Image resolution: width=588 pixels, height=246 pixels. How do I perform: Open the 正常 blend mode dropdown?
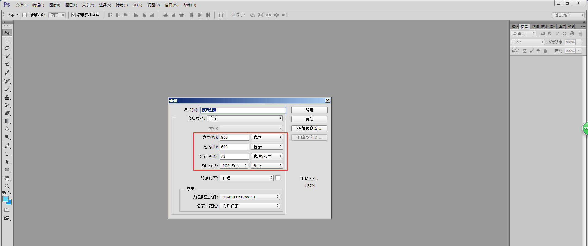coord(528,42)
